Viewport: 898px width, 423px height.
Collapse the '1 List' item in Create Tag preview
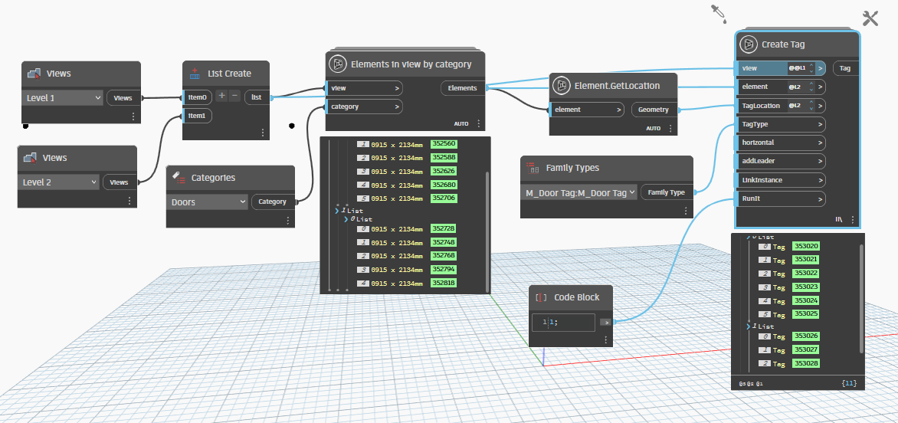[x=750, y=326]
